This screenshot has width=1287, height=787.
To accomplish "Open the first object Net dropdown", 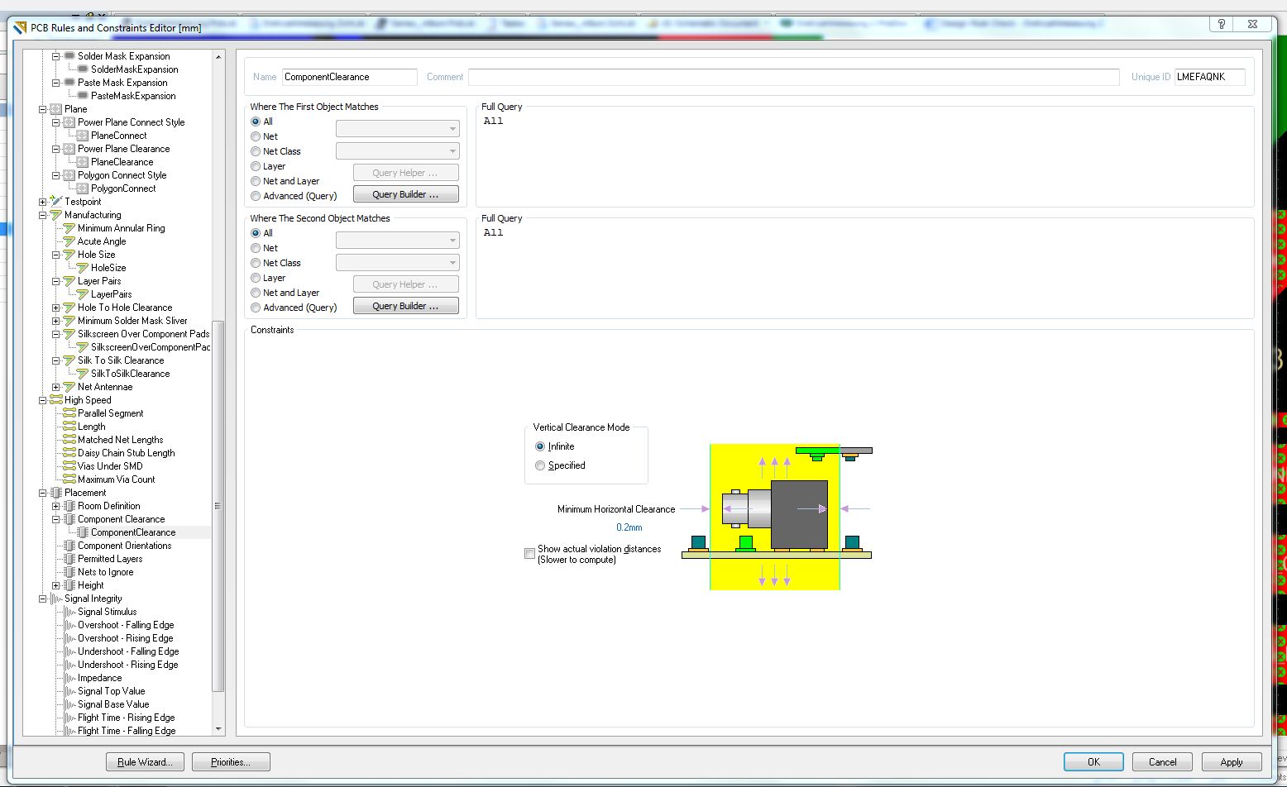I will point(397,129).
